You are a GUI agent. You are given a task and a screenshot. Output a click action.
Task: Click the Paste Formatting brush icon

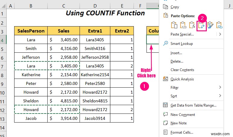click(210, 25)
